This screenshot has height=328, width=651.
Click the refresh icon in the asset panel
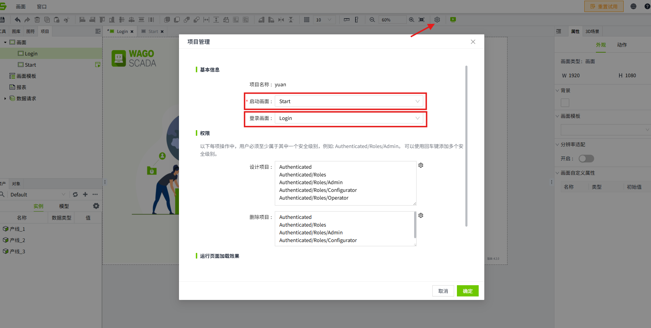click(x=75, y=194)
